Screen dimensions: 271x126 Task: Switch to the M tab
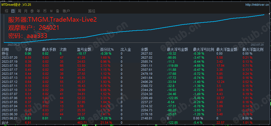[51, 11]
